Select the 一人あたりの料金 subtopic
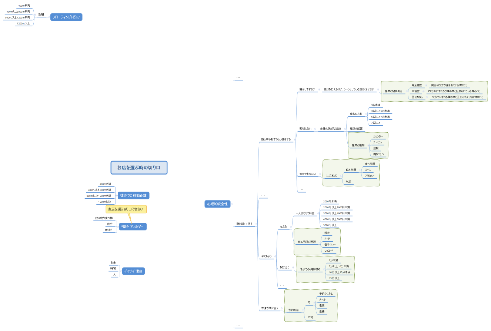 click(x=305, y=214)
